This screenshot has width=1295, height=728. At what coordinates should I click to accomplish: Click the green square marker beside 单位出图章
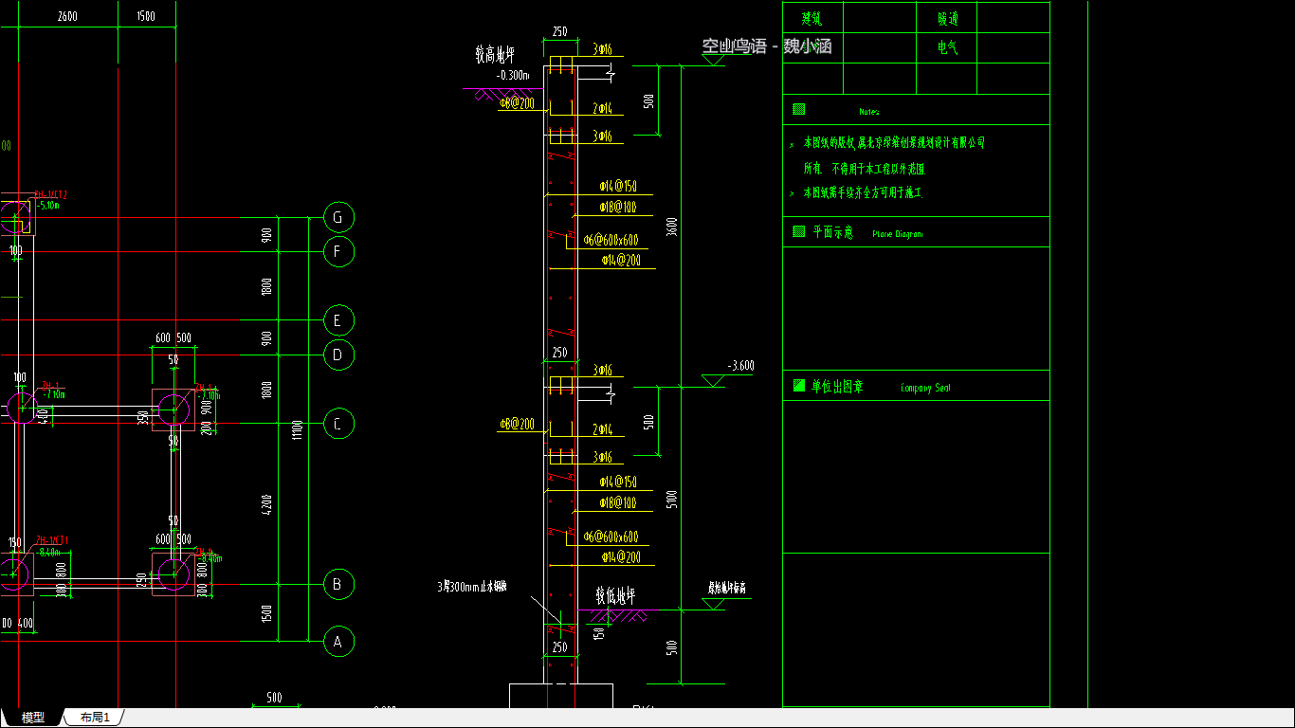pos(798,385)
